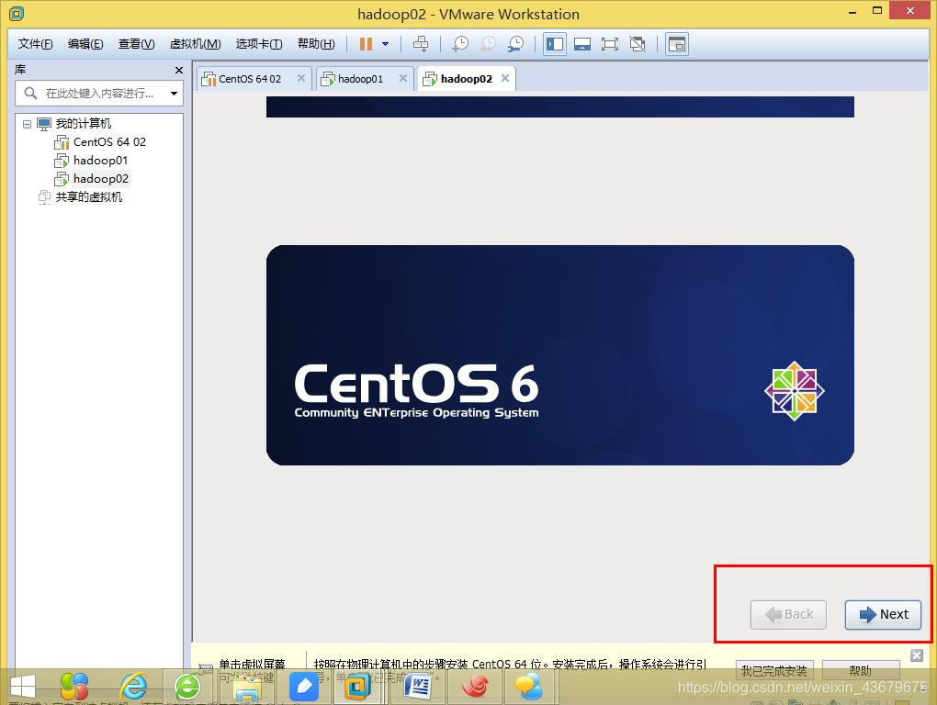Click the VMware logo in the title bar

pos(17,13)
